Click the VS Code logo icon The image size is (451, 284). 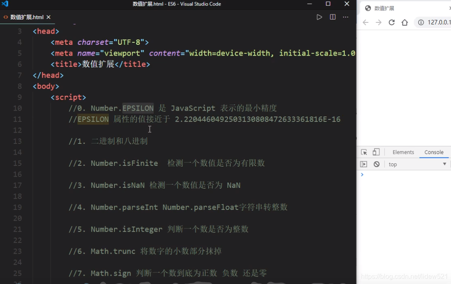5,4
